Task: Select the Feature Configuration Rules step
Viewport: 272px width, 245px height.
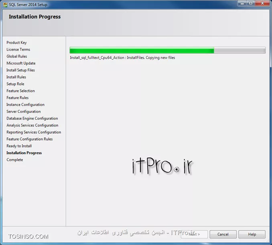Action: (30, 139)
